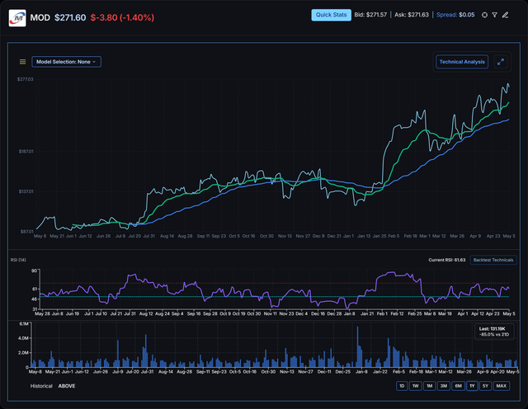
Task: Click the $137.01 price axis label
Action: 26,191
